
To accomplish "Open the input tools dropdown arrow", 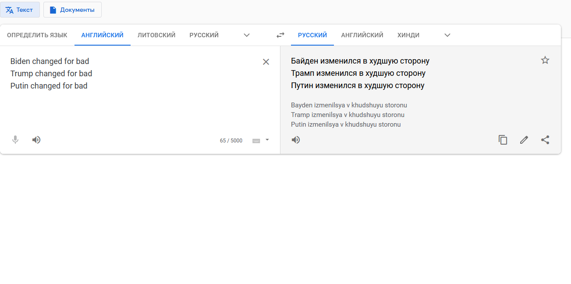I will tap(267, 140).
